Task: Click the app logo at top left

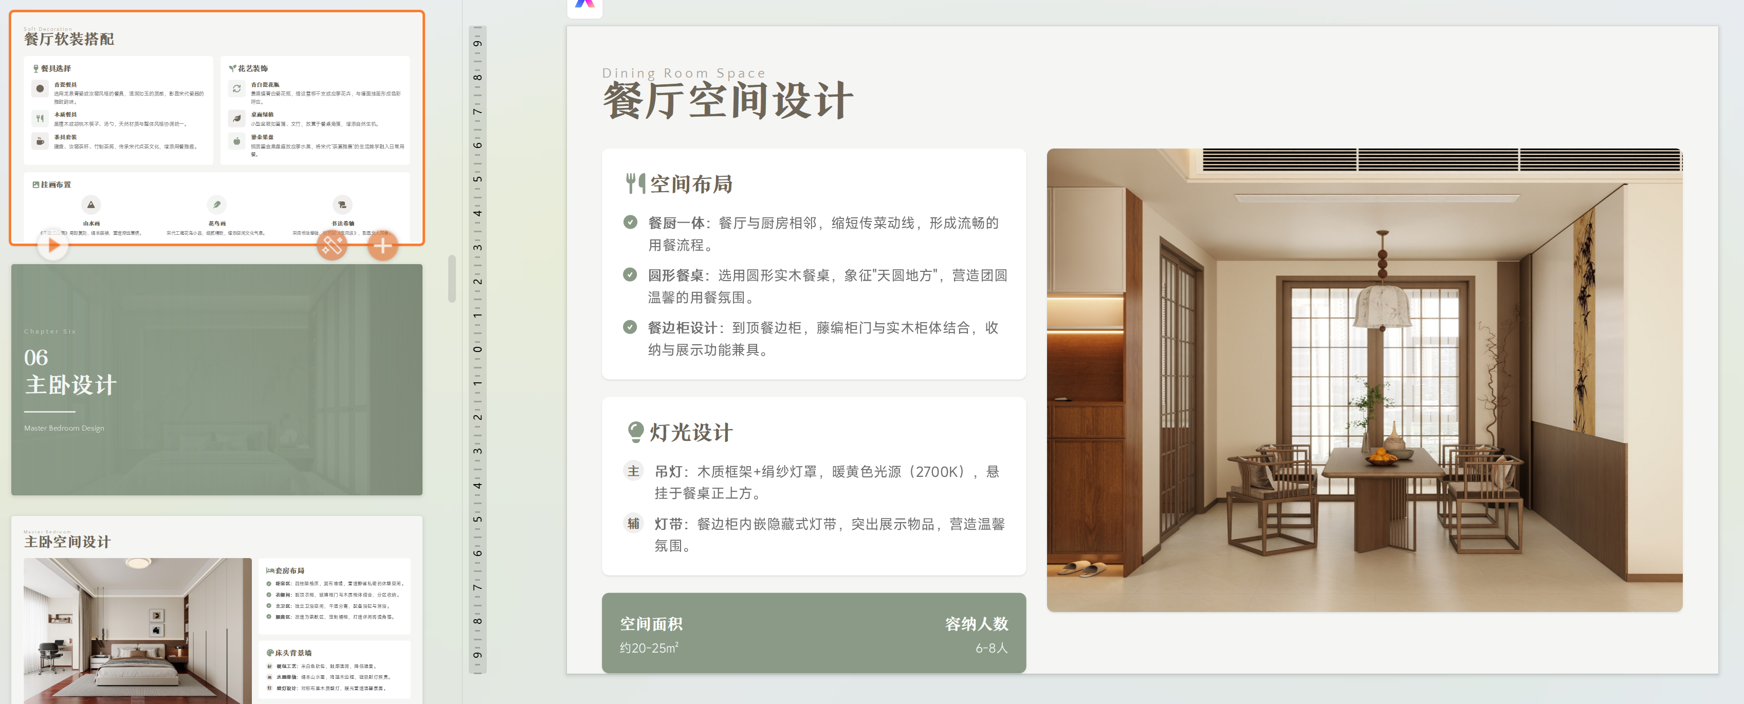Action: pos(585,6)
